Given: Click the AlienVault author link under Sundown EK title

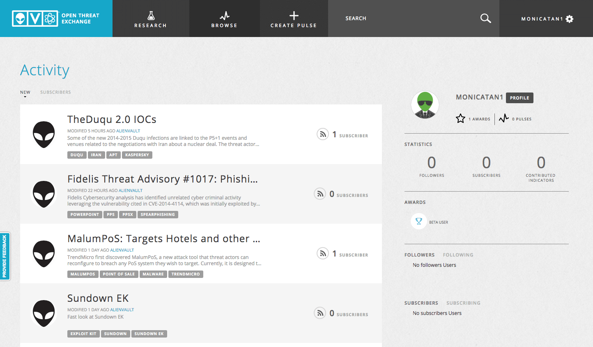Looking at the screenshot, I should 122,310.
